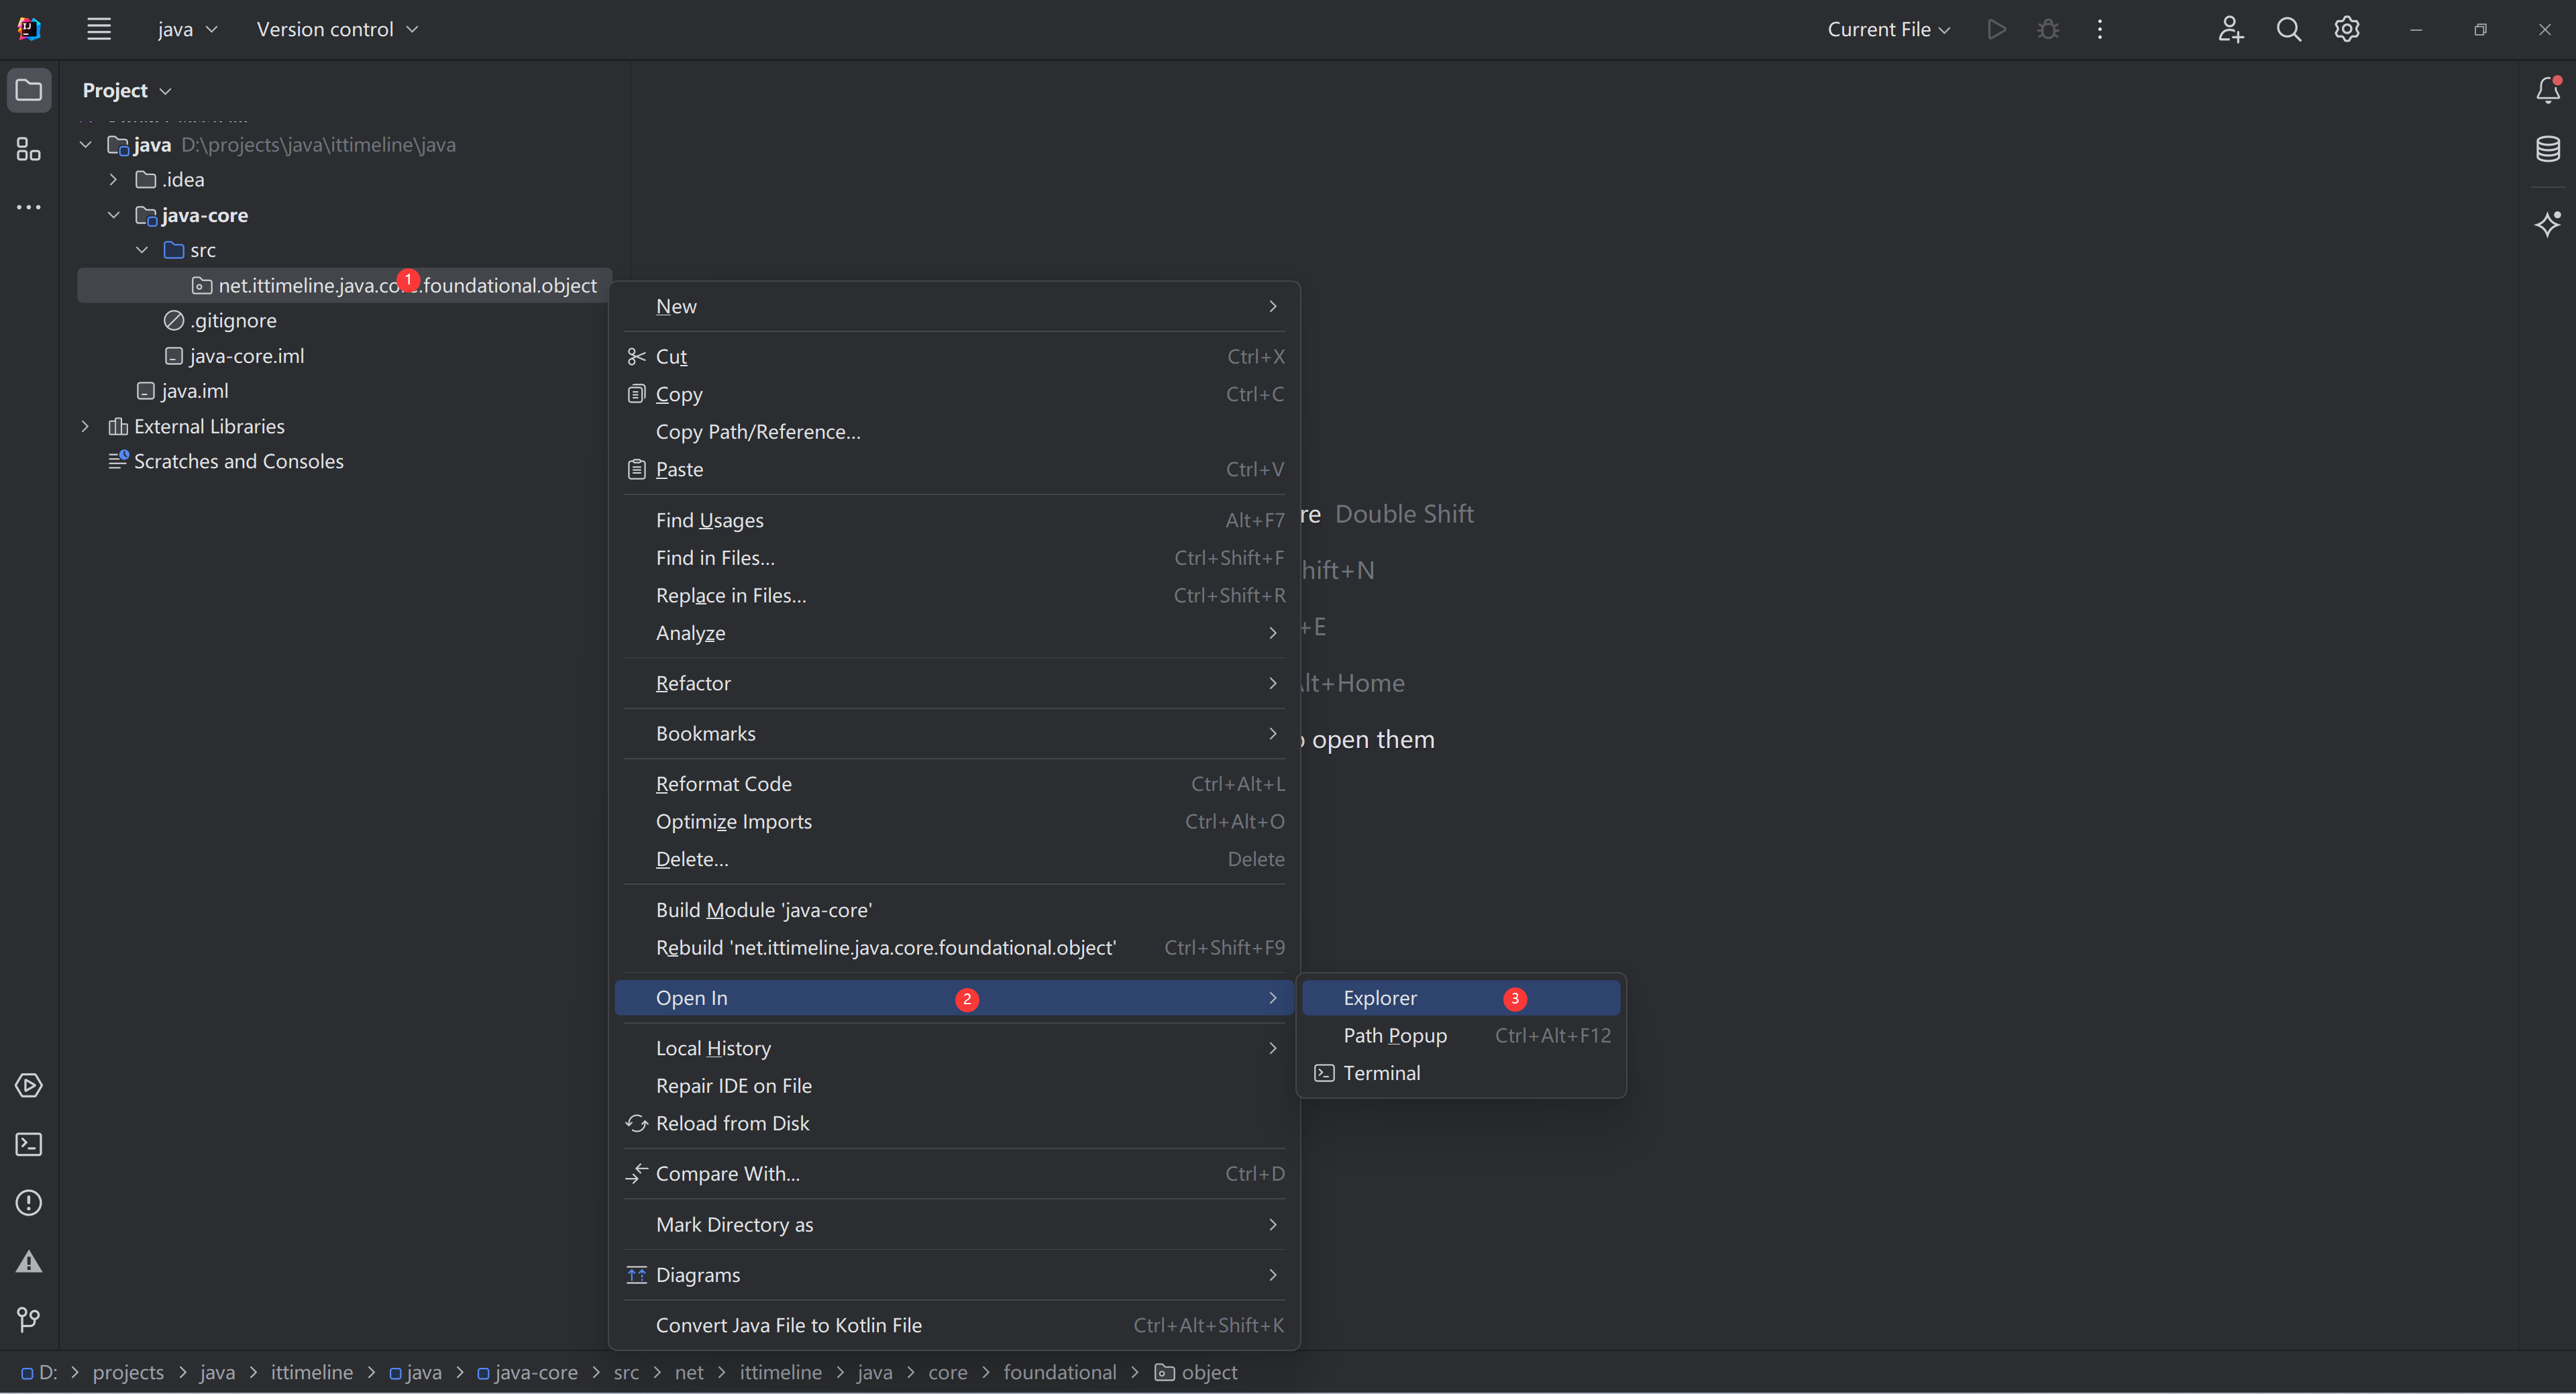Open the Problems tool window

tap(29, 1202)
